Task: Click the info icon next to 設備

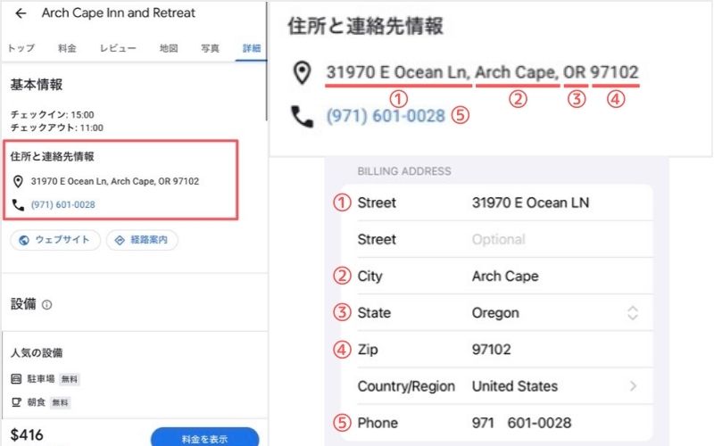Action: click(47, 304)
